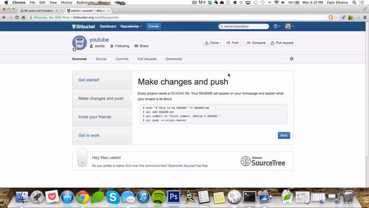
Task: Open Terminal from the dock
Action: point(250,197)
